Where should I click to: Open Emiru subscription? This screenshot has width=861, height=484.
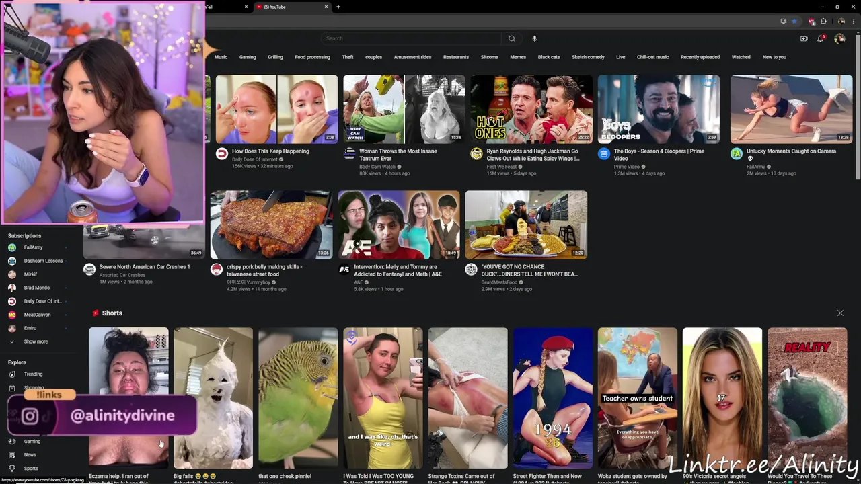(30, 328)
